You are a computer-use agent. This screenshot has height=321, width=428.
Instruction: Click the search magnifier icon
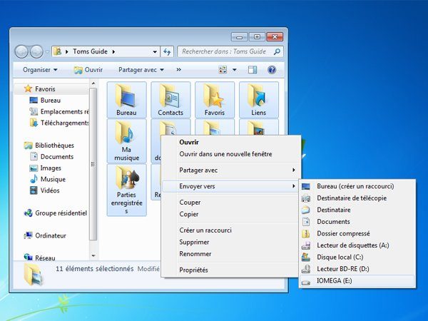(x=277, y=51)
